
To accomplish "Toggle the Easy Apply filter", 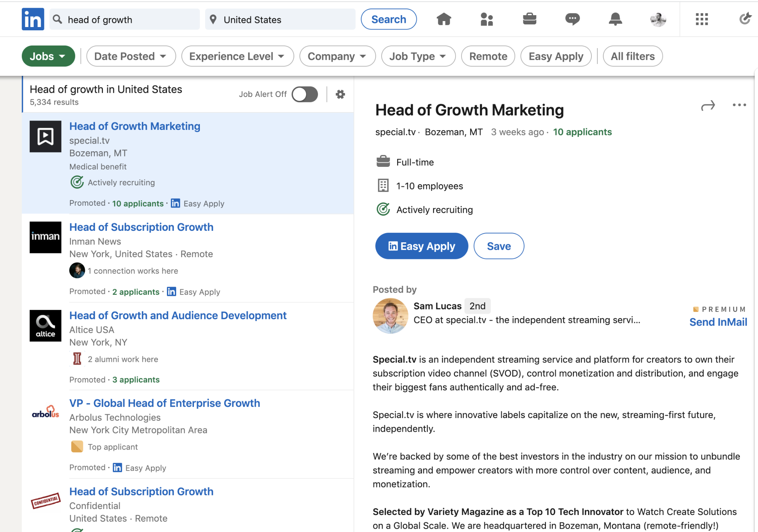I will point(556,56).
